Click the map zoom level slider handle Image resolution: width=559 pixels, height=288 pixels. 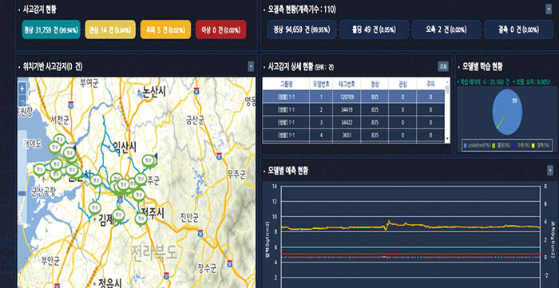pos(22,194)
